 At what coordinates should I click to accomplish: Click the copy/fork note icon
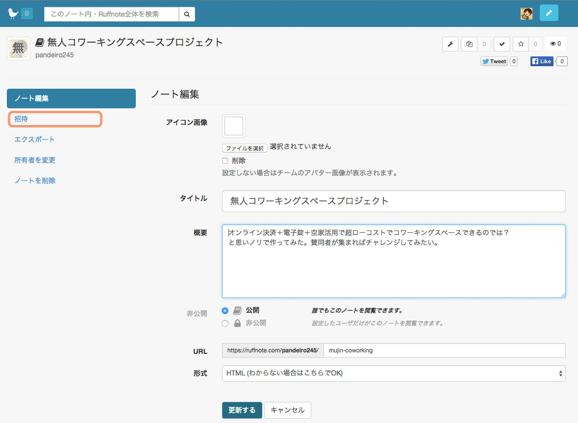469,44
